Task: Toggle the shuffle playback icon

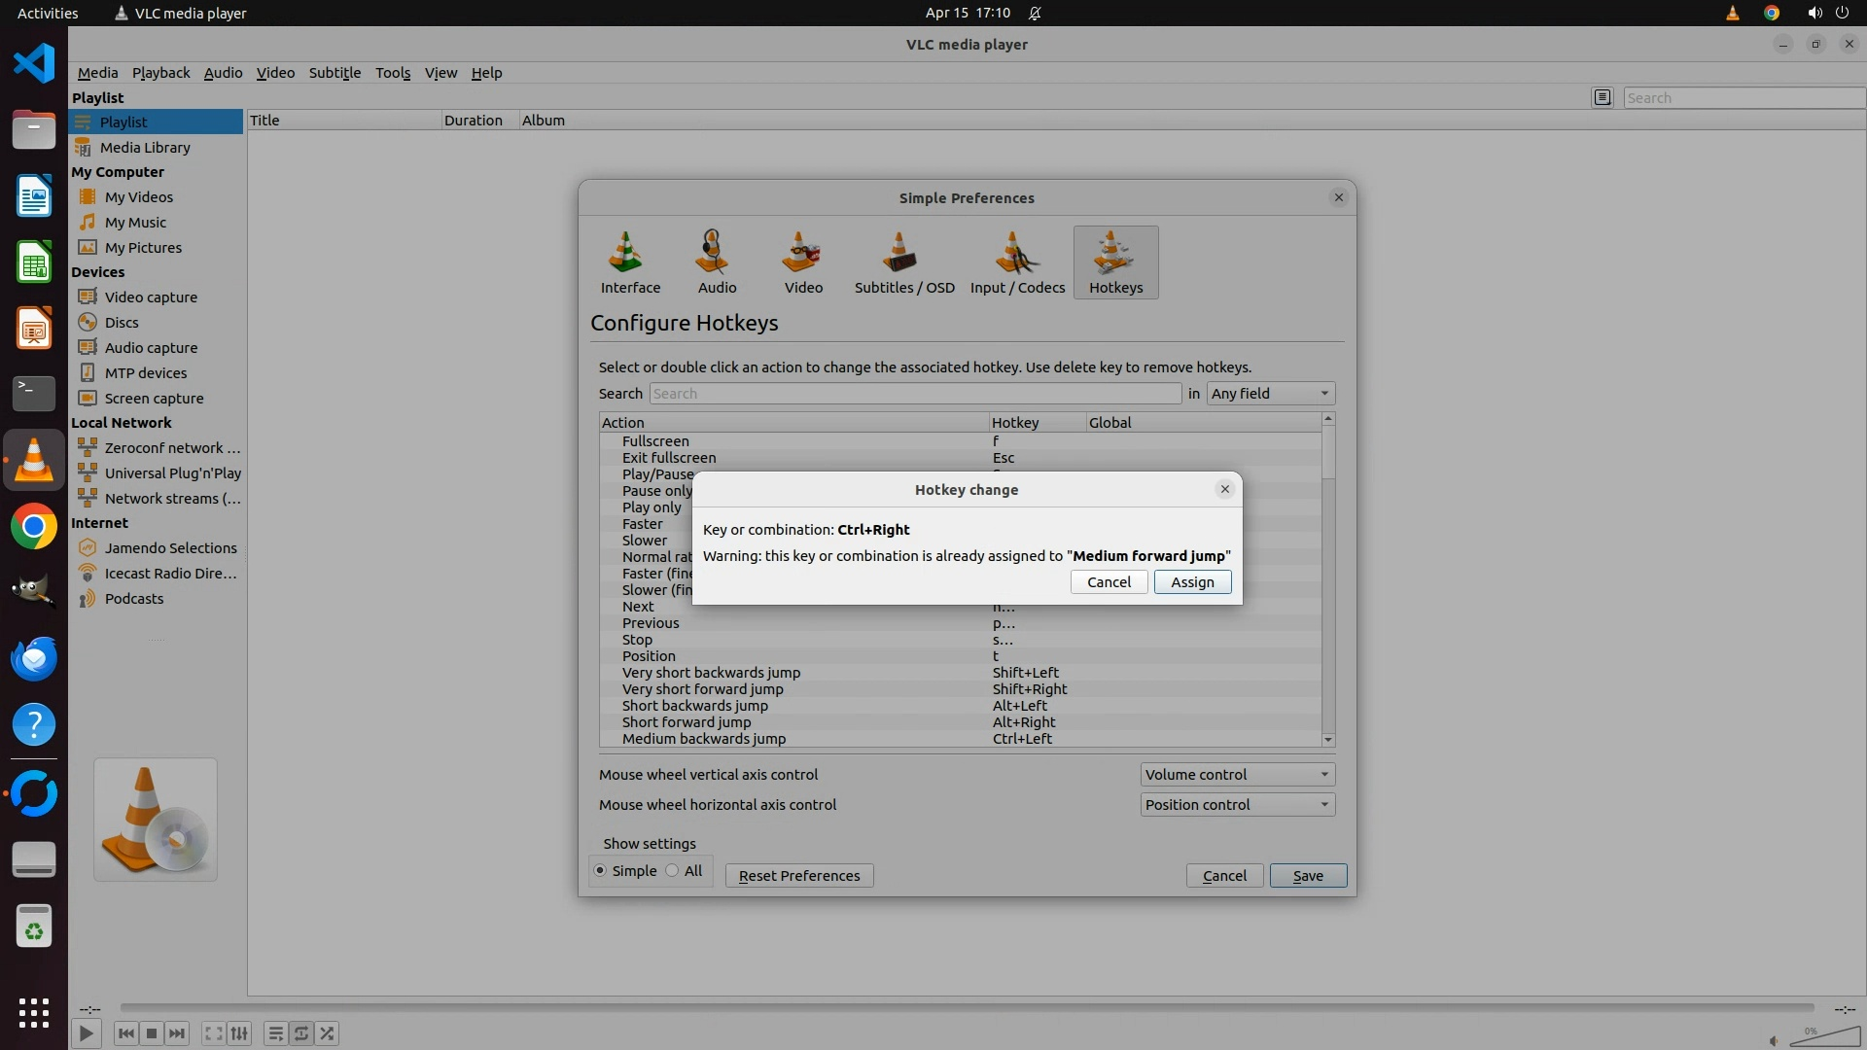Action: tap(328, 1033)
